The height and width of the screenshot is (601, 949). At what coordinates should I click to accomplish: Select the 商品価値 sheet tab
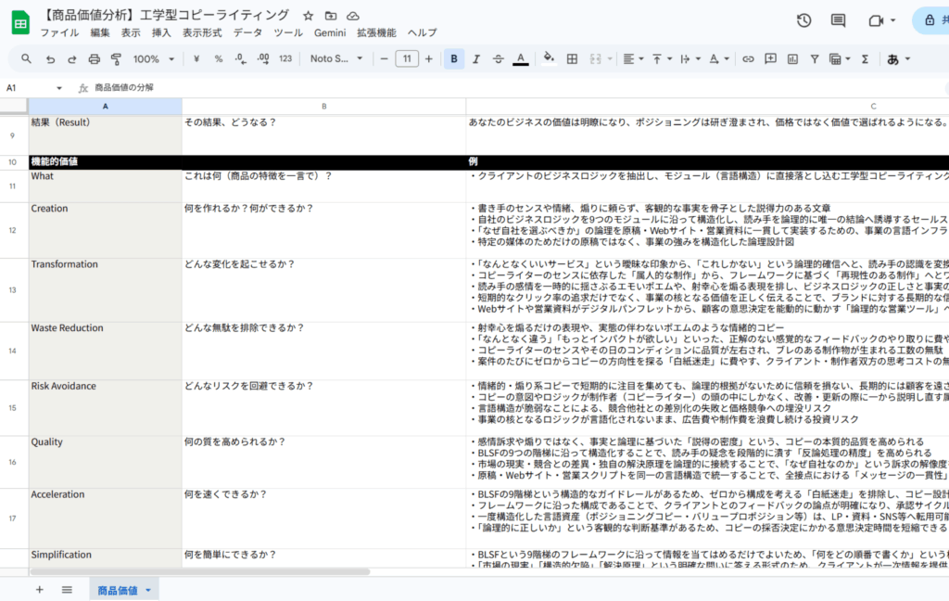click(x=120, y=588)
